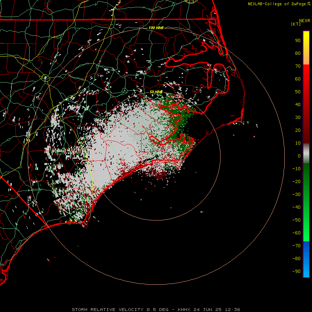
Task: Click the positive '50' scale value
Action: [298, 92]
